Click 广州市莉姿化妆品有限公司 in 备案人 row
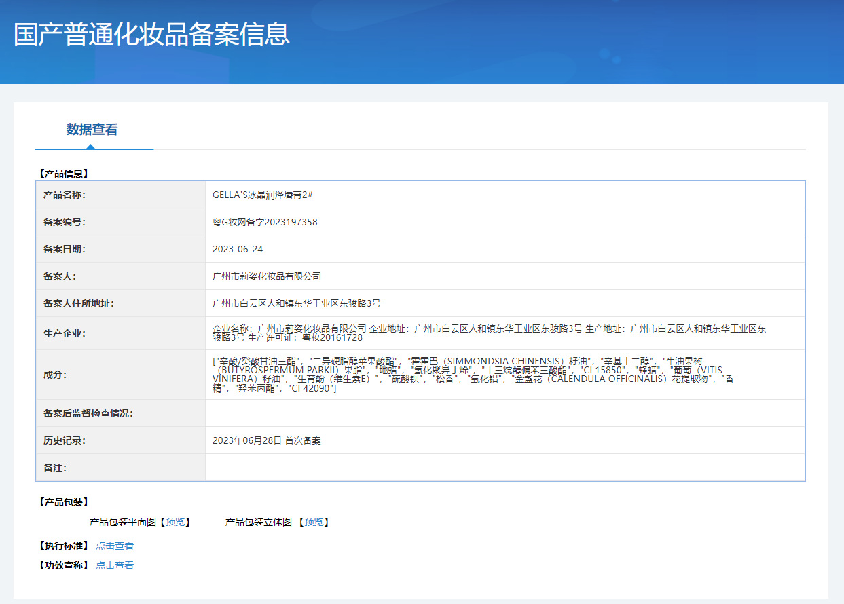The image size is (844, 604). pyautogui.click(x=267, y=276)
